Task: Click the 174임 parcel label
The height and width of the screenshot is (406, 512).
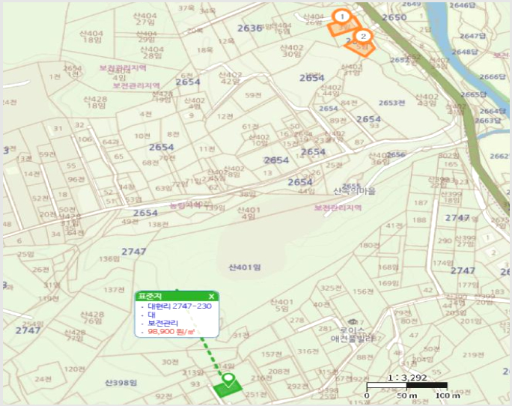Action: pos(443,263)
